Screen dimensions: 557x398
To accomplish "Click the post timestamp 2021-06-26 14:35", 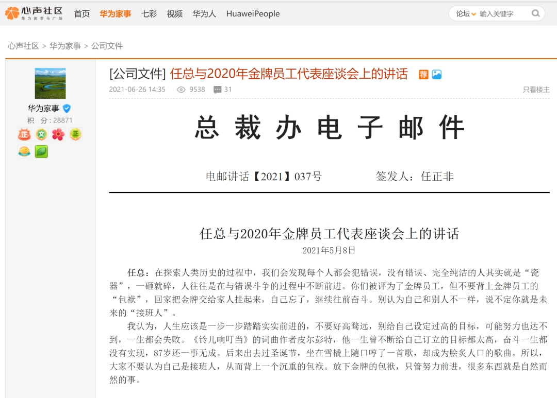I will point(137,90).
